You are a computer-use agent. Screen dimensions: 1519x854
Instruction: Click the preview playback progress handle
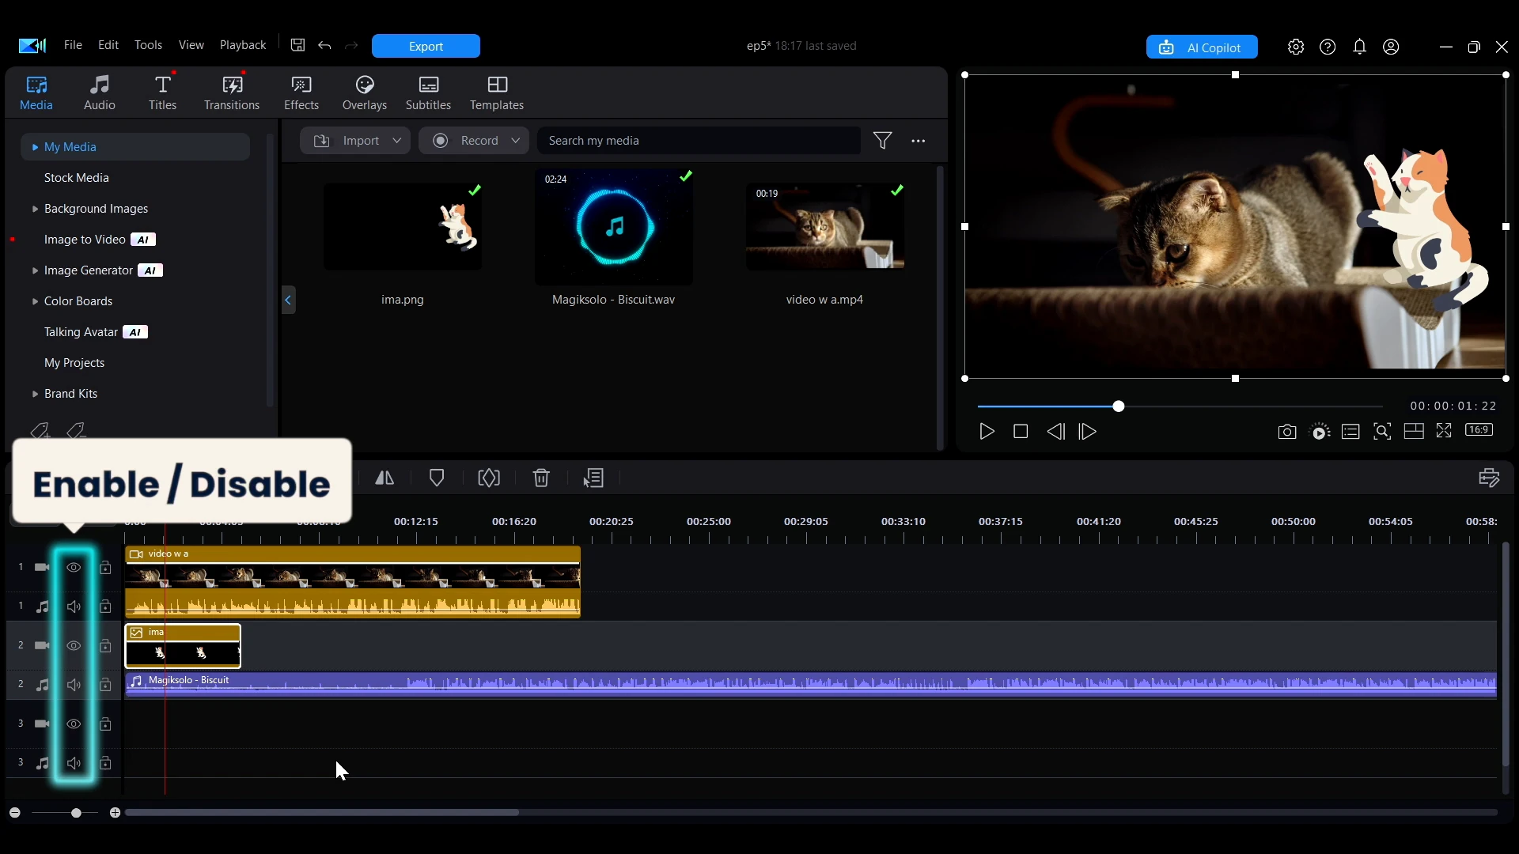pyautogui.click(x=1119, y=406)
